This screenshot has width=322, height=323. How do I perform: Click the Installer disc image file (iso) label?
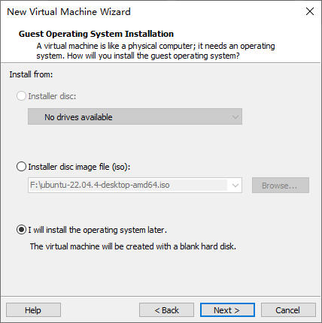79,167
